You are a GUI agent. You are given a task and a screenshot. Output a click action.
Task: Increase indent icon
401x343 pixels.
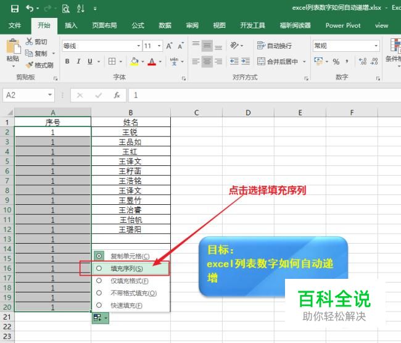(x=246, y=62)
